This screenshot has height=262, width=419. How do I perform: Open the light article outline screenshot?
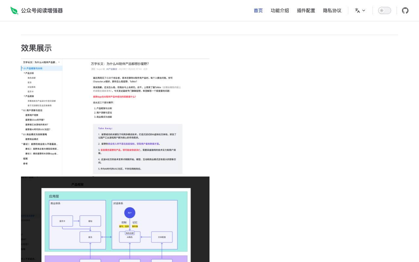[115, 118]
